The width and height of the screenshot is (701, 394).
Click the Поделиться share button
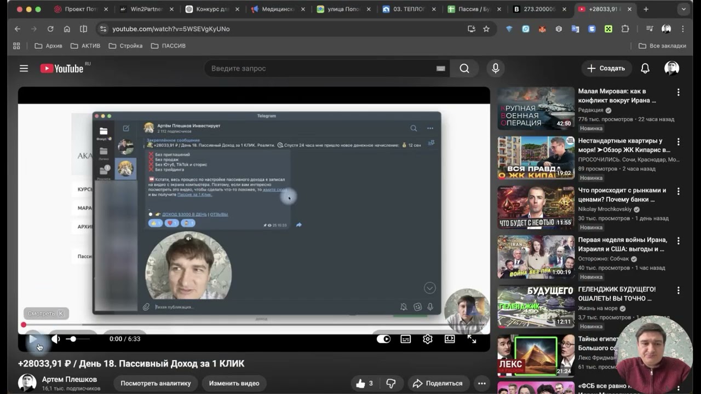[x=438, y=384]
